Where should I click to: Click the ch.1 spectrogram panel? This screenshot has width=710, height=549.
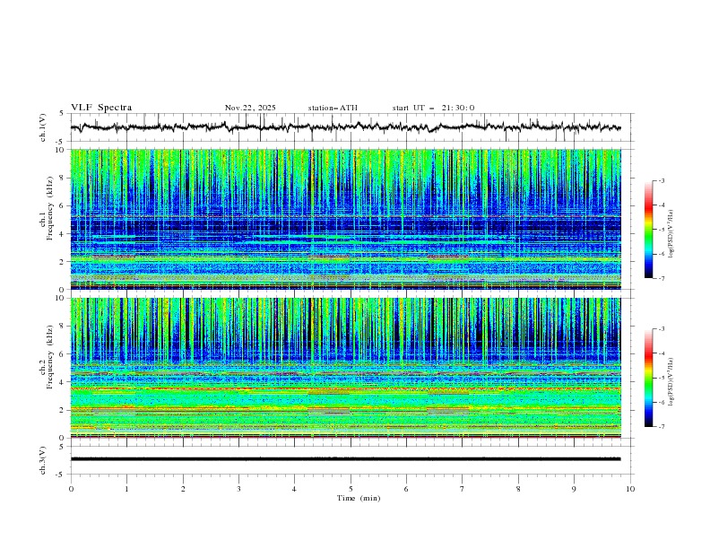[346, 219]
